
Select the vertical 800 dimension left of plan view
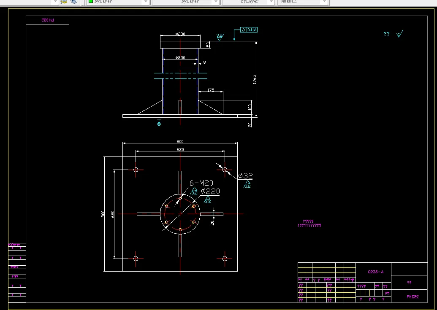103,214
